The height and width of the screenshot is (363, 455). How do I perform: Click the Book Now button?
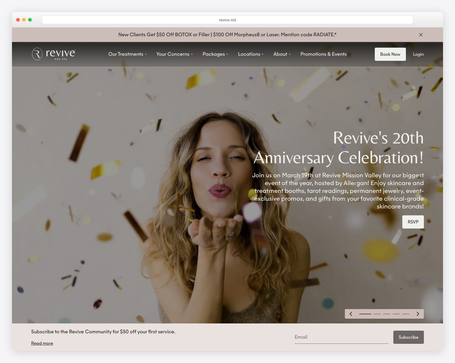(x=390, y=54)
